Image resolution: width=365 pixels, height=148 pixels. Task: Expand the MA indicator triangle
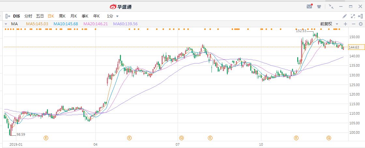pyautogui.click(x=6, y=24)
